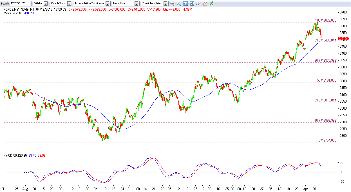Open the highlighter color picker triangle

(x=206, y=2)
